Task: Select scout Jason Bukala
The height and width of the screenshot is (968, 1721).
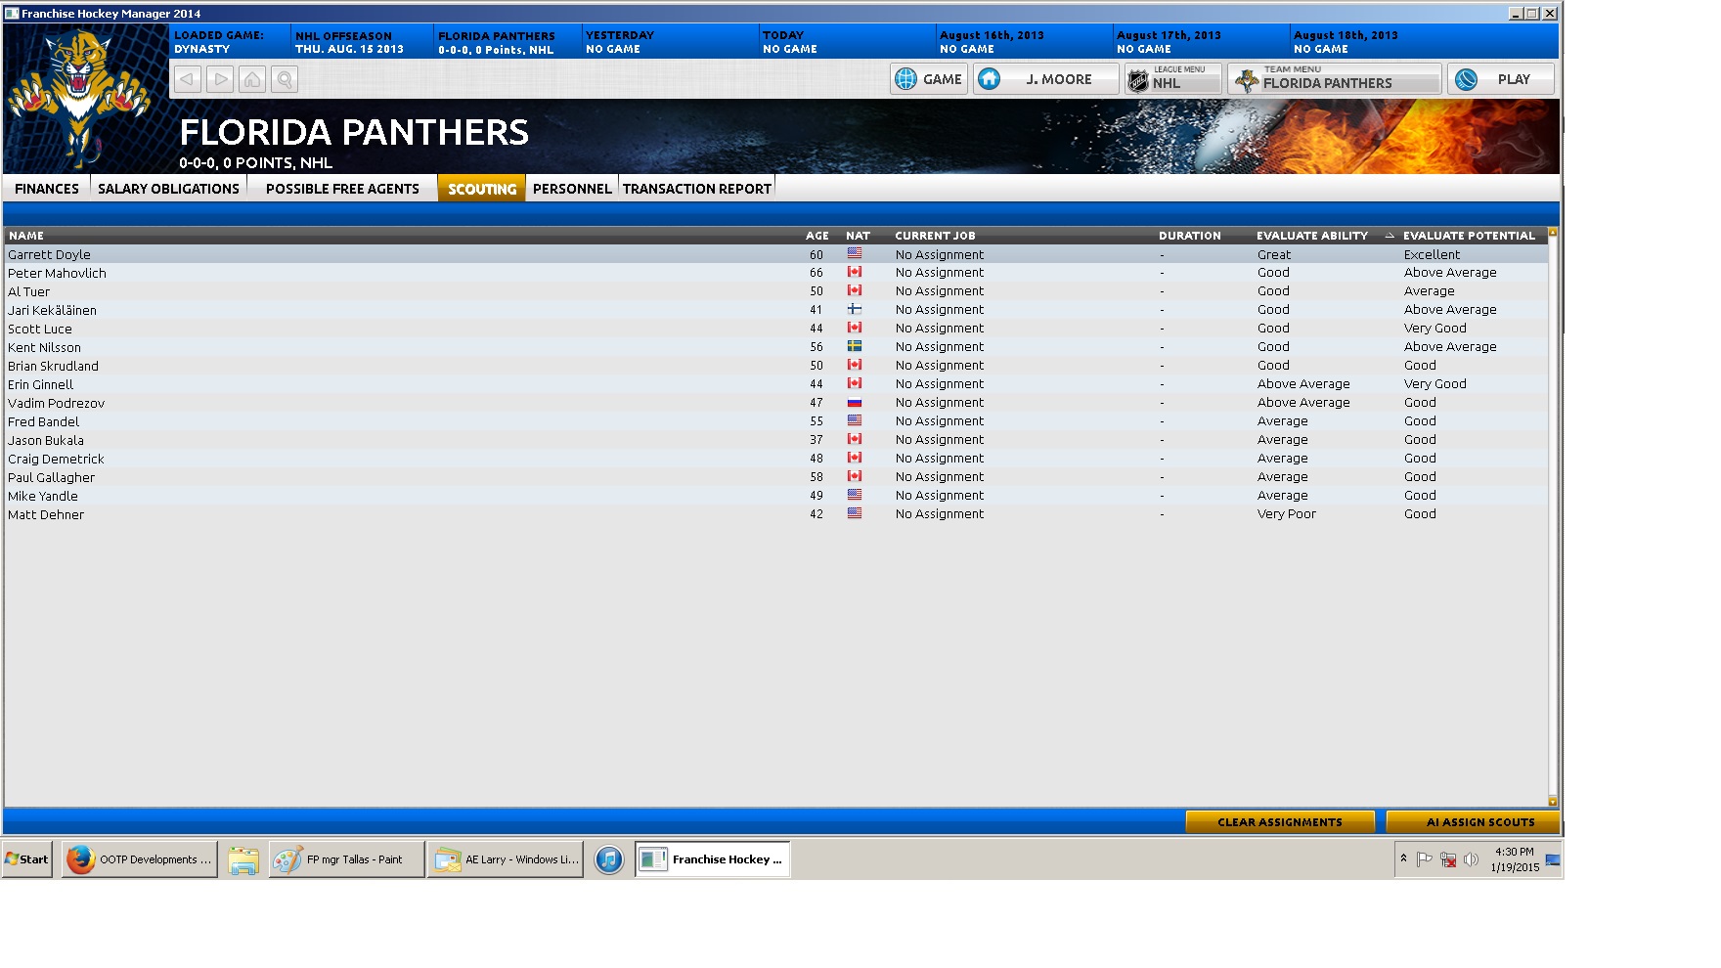Action: (45, 440)
